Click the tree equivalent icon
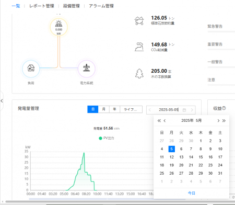 [x=139, y=73]
